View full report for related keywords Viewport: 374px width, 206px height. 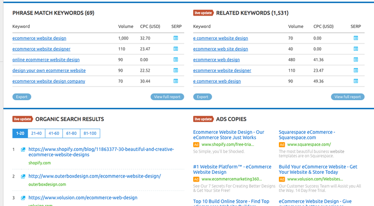348,97
